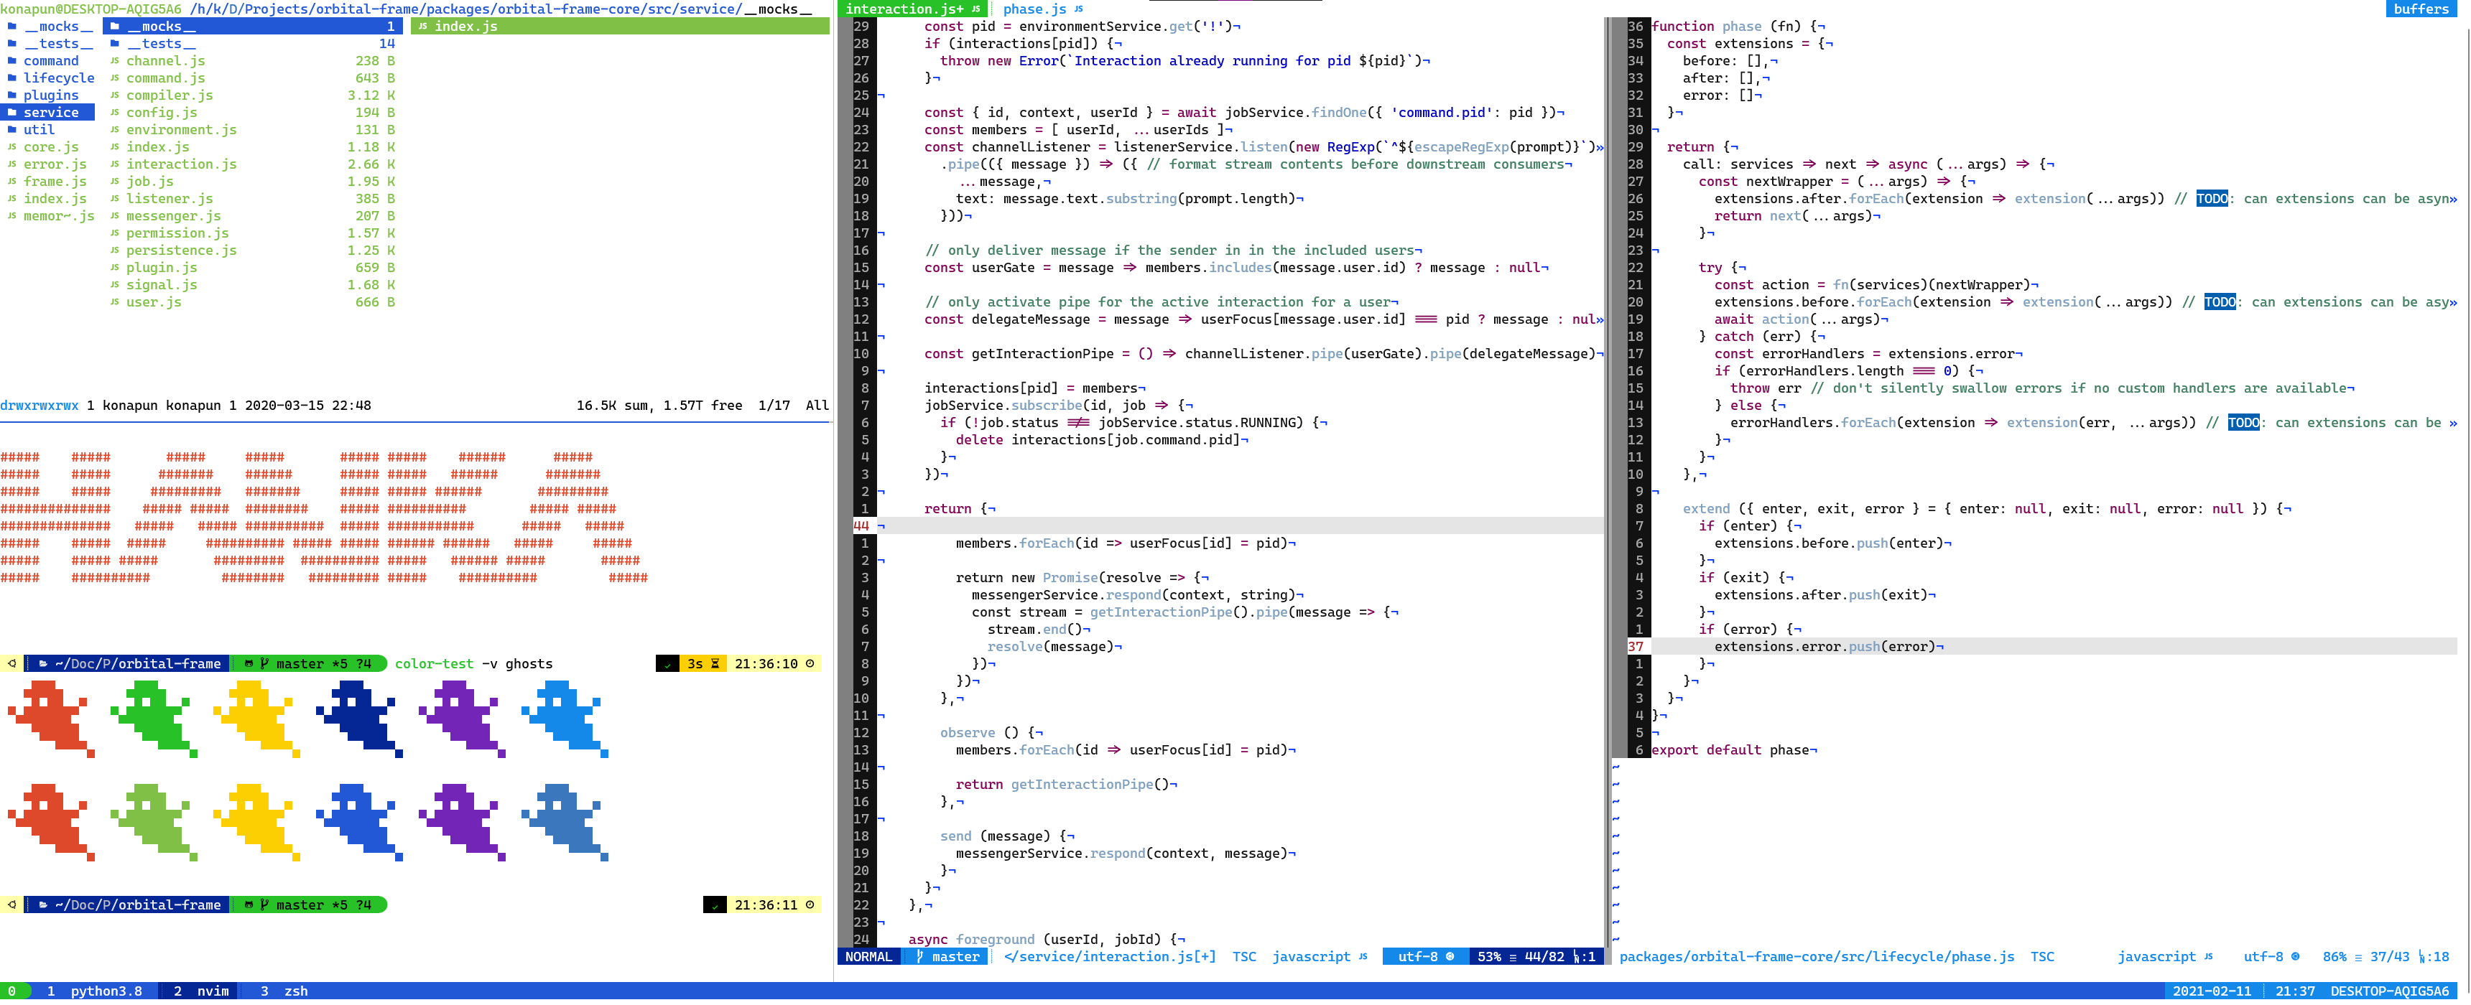Image resolution: width=2471 pixels, height=1005 pixels.
Task: Click the buffers label at top right
Action: click(2420, 9)
